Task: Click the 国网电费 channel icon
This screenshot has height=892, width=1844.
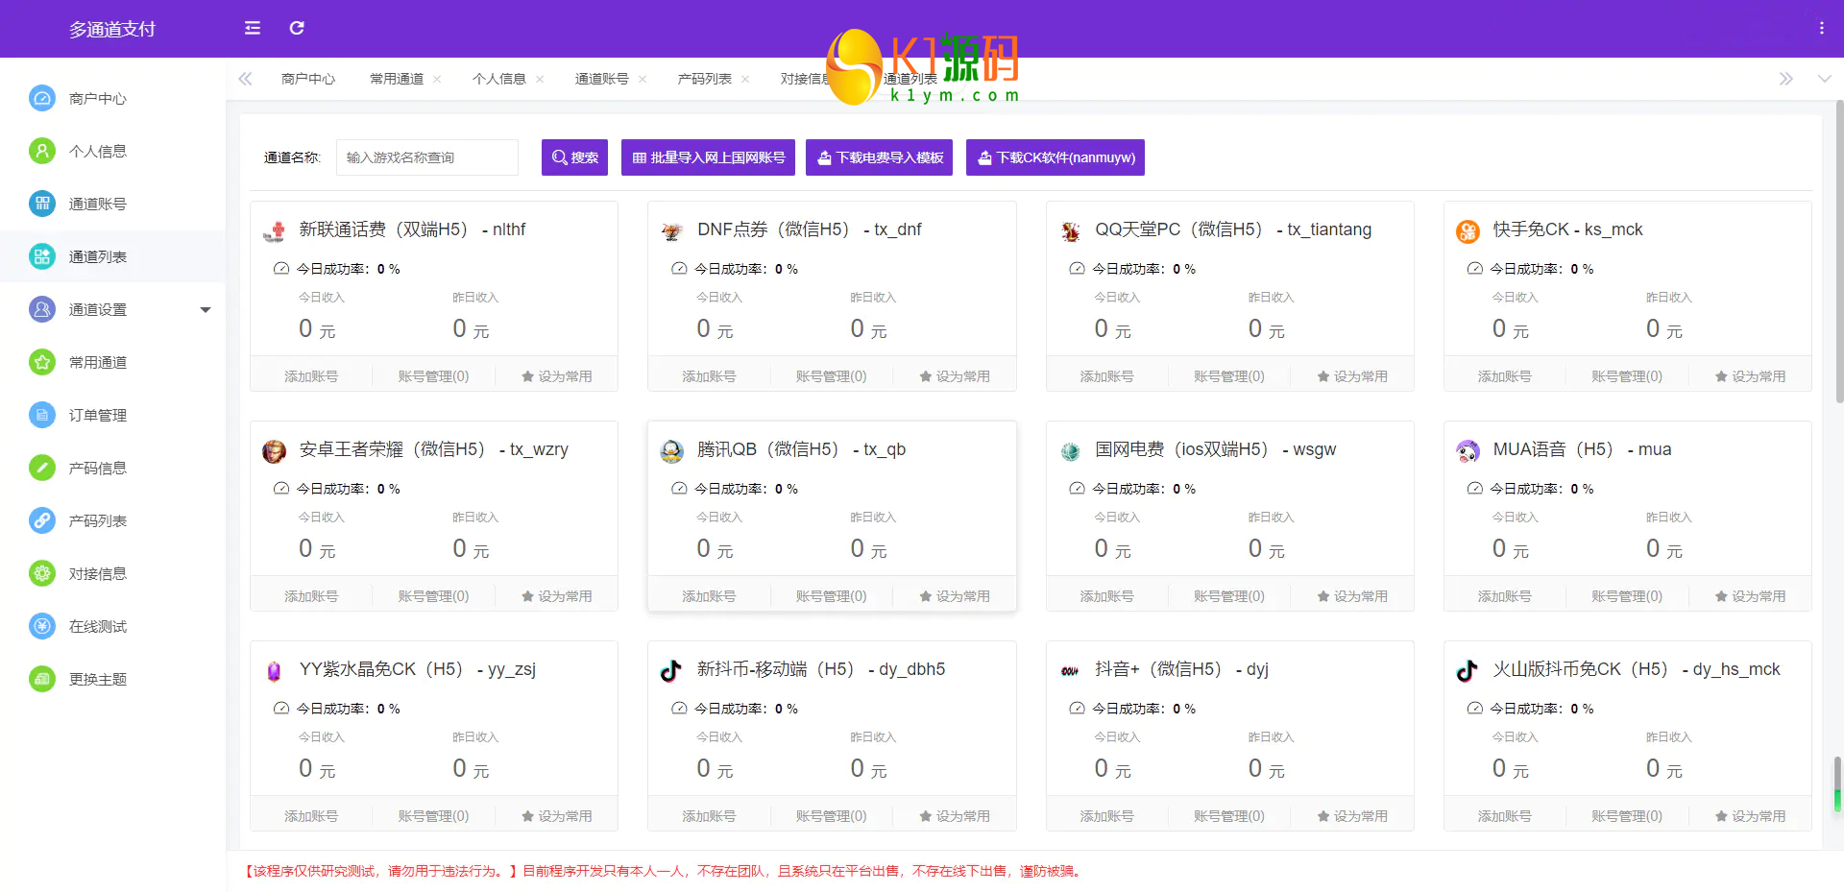Action: (1070, 451)
